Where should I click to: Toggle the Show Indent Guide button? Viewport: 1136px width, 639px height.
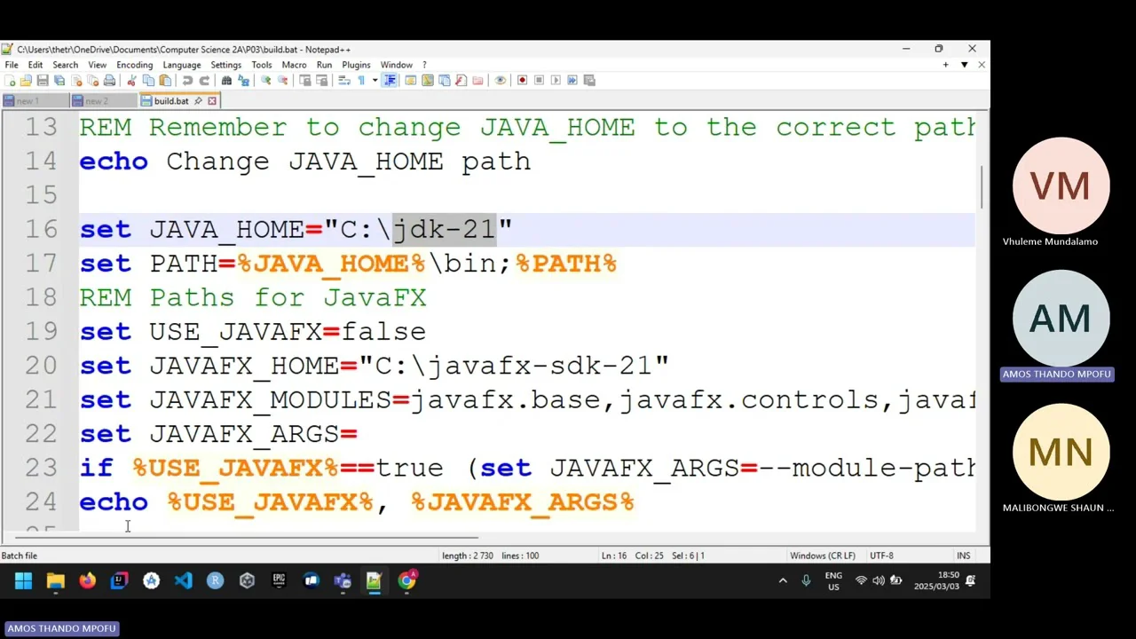390,80
